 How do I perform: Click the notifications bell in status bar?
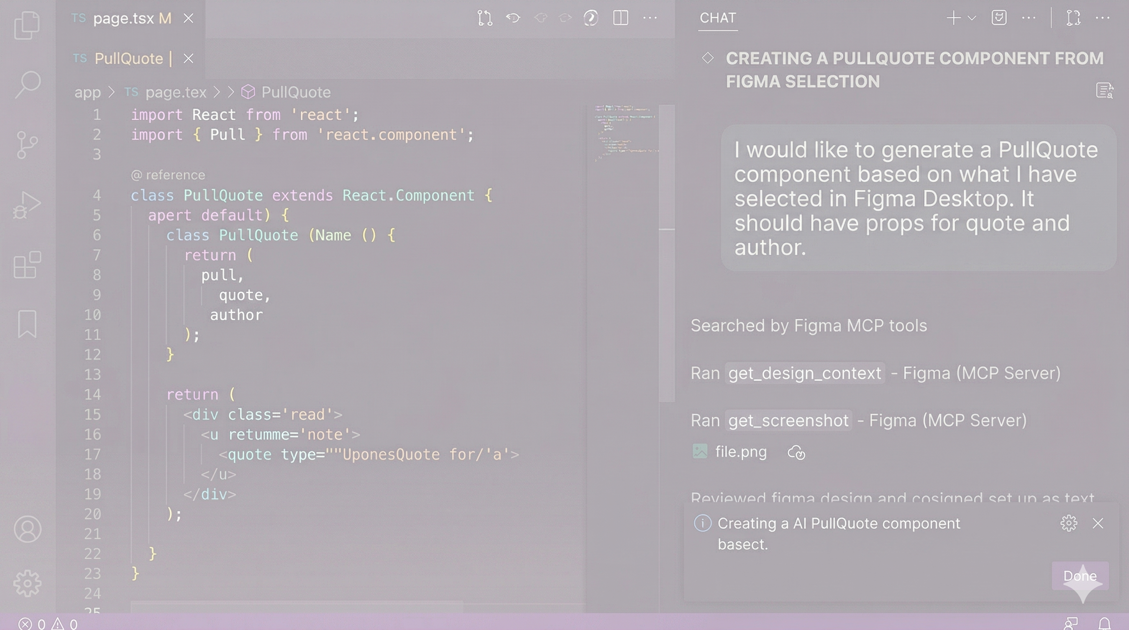[x=1104, y=623]
